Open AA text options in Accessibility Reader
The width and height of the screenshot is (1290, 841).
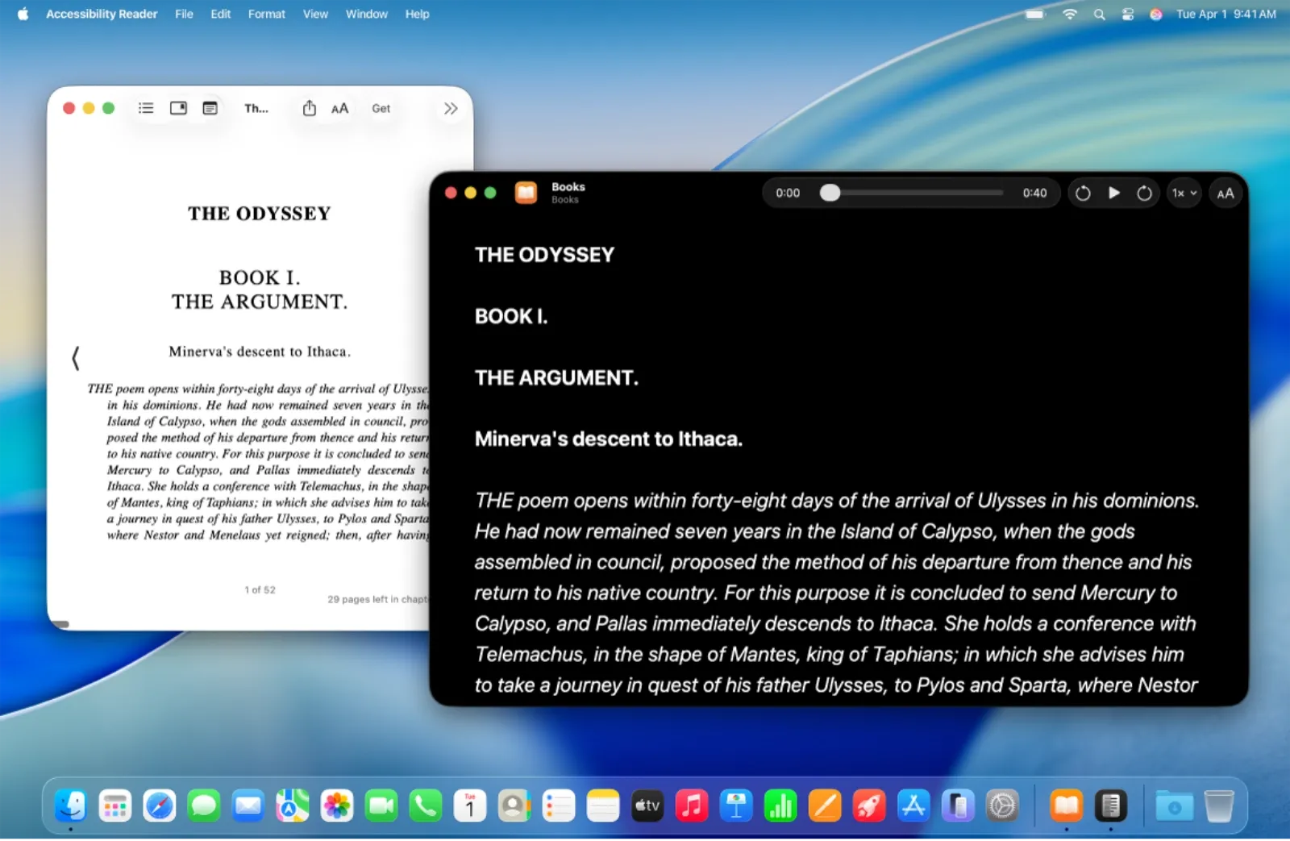pyautogui.click(x=1225, y=193)
